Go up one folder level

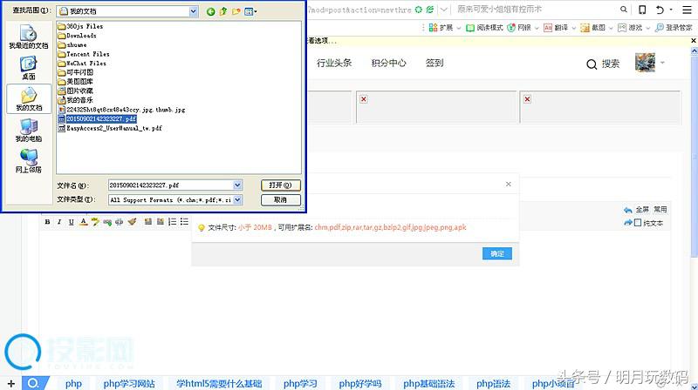tap(223, 11)
